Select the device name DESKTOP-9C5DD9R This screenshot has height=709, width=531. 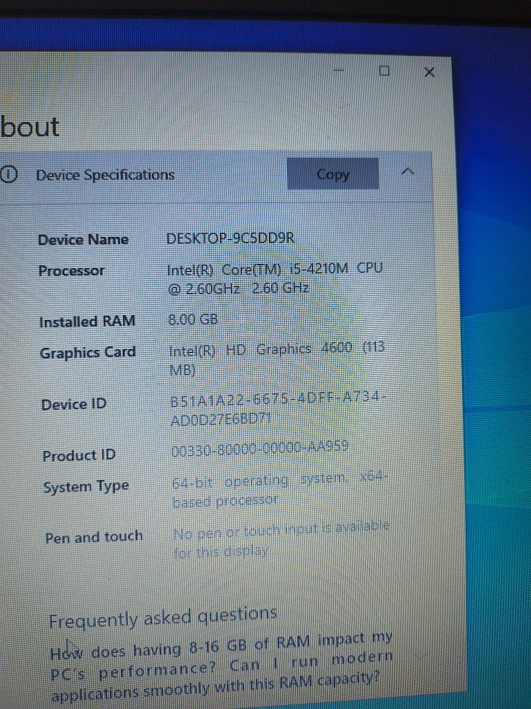(x=230, y=238)
